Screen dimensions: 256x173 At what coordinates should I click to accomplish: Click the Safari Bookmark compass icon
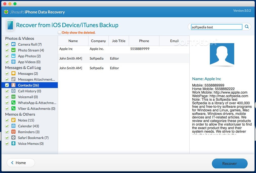(13, 138)
